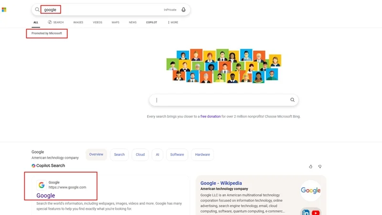Select the AI chip
This screenshot has width=382, height=215.
tap(158, 154)
